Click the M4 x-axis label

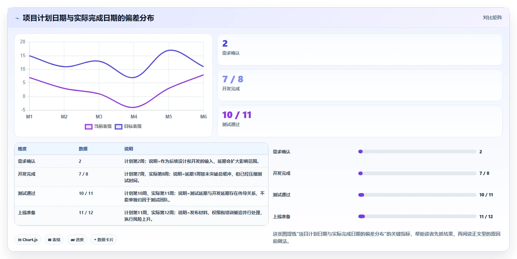tap(134, 117)
